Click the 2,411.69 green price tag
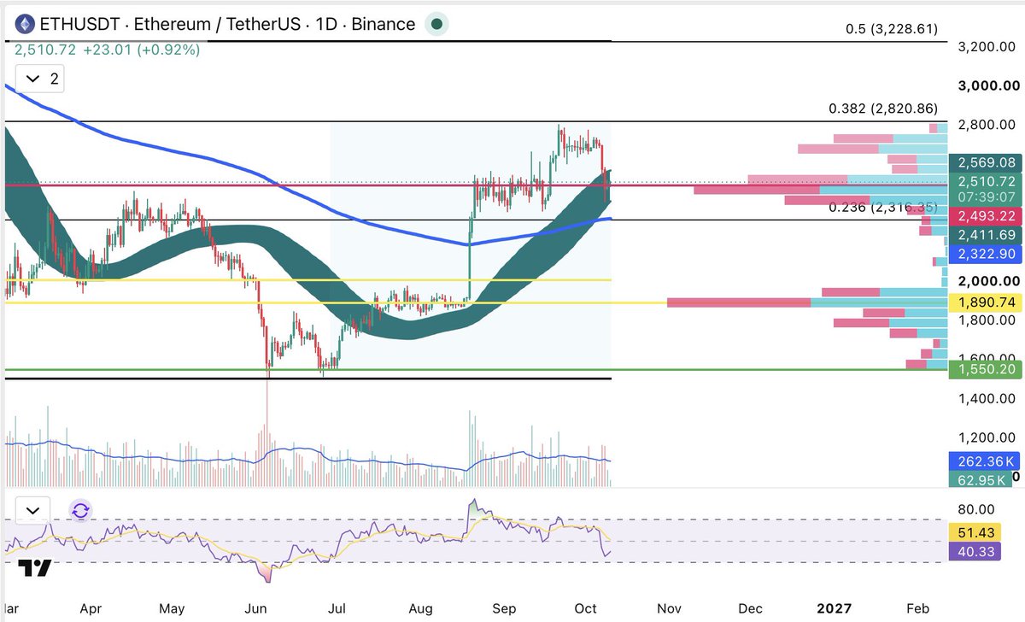 coord(985,234)
